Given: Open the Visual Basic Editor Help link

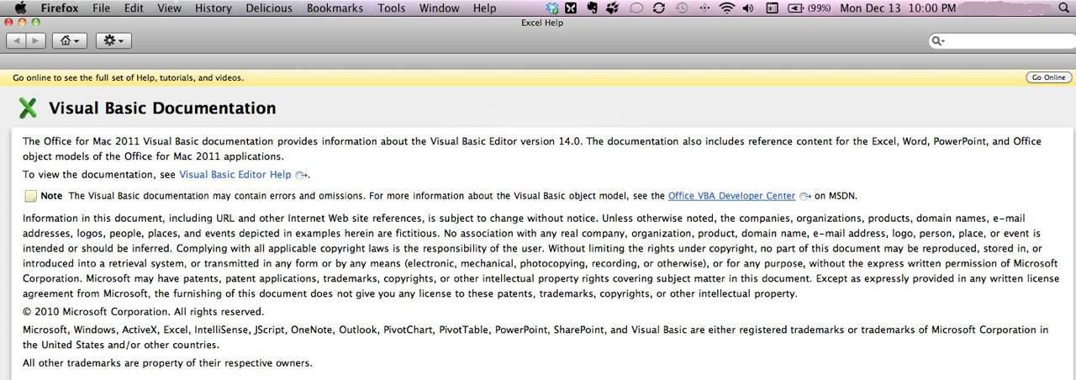Looking at the screenshot, I should [x=235, y=175].
